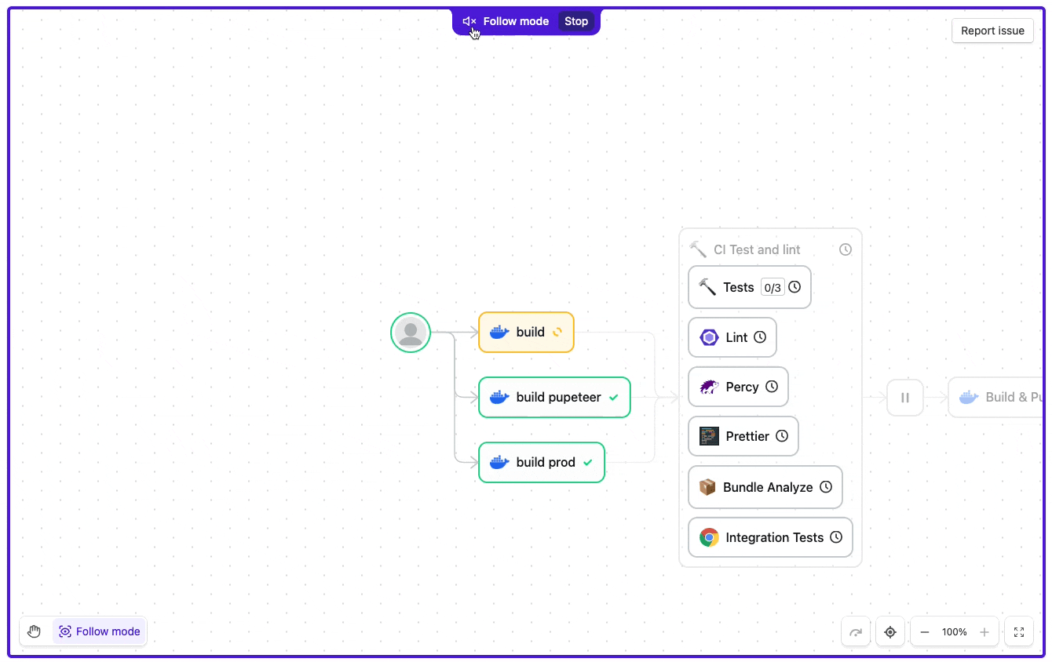Select the build prod node
Viewport: 1052px width, 662px height.
[541, 462]
